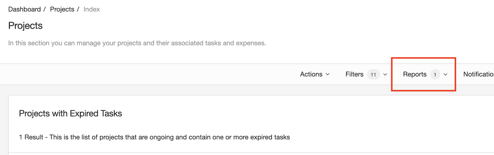494x155 pixels.
Task: Click the Index breadcrumb item
Action: pos(91,9)
